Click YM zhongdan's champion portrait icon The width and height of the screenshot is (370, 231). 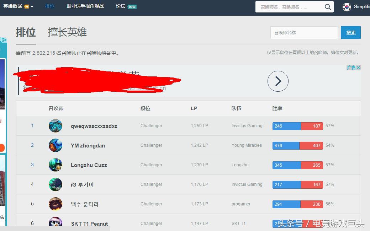pos(55,145)
